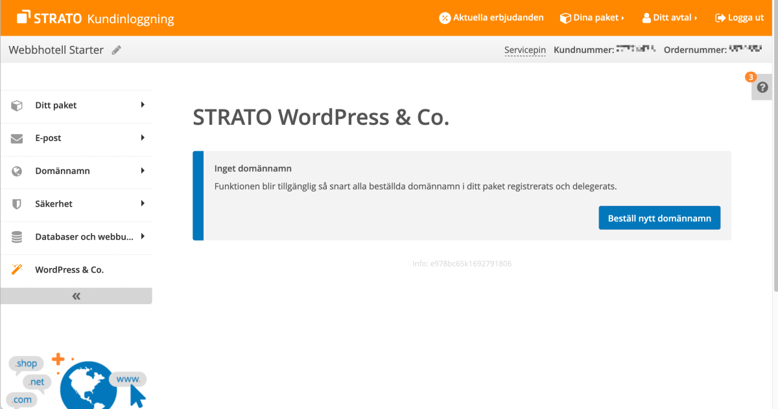Expand the Databaser och webbu... submenu arrow
The width and height of the screenshot is (778, 409).
[x=143, y=236]
